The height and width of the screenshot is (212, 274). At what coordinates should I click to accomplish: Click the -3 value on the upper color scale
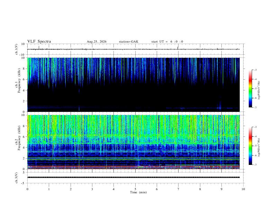pos(255,70)
